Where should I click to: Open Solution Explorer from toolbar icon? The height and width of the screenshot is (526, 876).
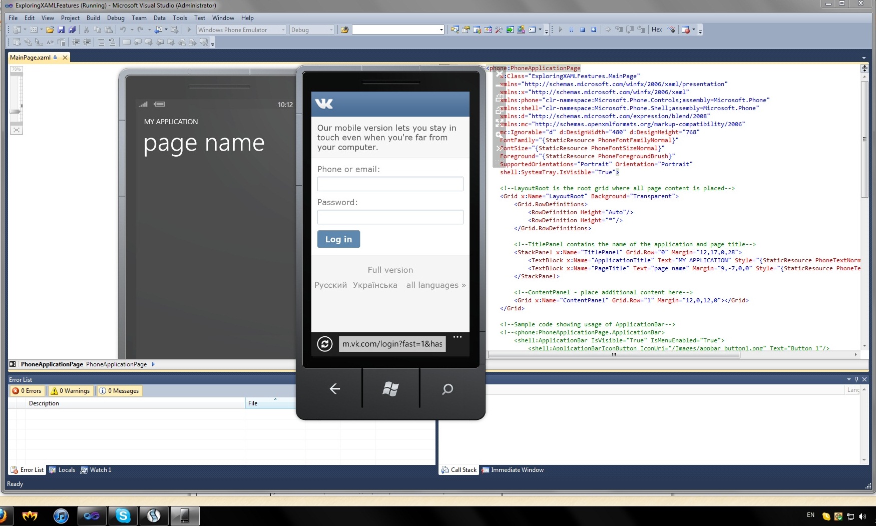[x=455, y=30]
